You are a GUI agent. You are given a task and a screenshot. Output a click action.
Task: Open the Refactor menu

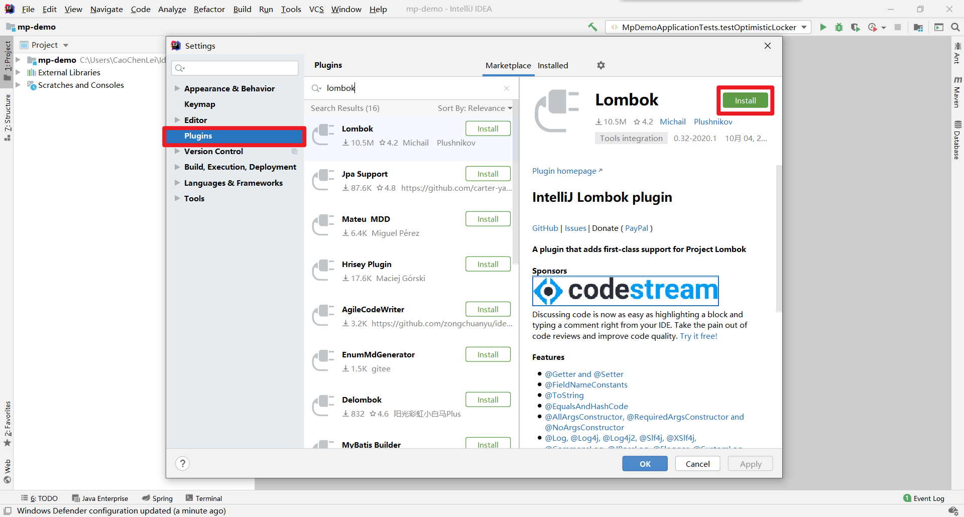(209, 9)
